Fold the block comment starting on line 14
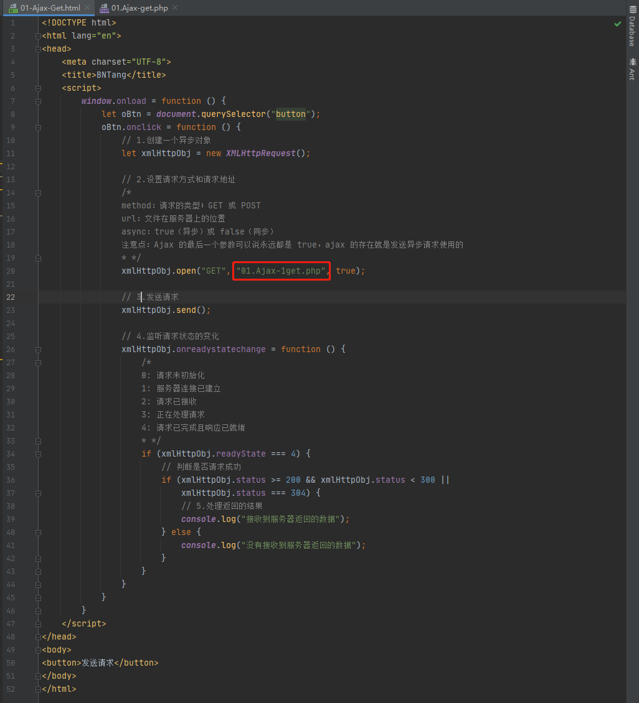Viewport: 639px width, 703px height. pyautogui.click(x=38, y=193)
